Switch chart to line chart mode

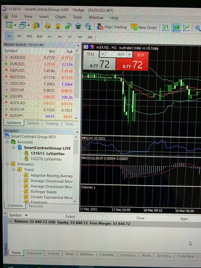pos(187,27)
